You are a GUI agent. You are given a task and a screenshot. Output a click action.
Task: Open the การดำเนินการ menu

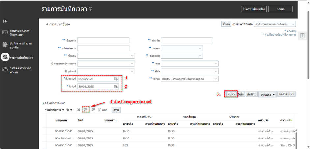54,110
